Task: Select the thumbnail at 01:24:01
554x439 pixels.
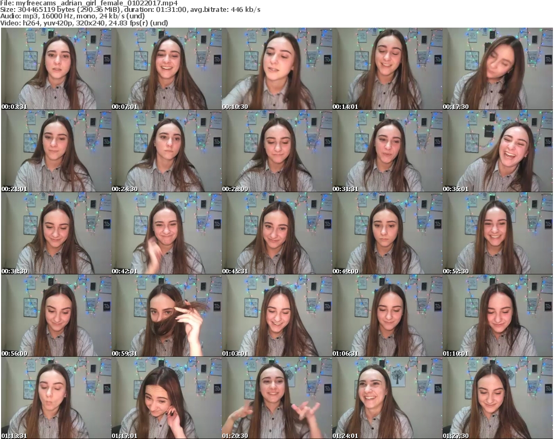Action: [x=387, y=398]
